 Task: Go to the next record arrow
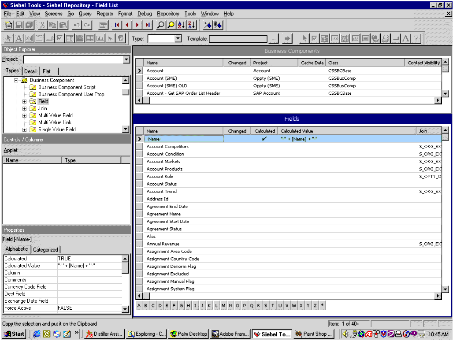pos(137,25)
